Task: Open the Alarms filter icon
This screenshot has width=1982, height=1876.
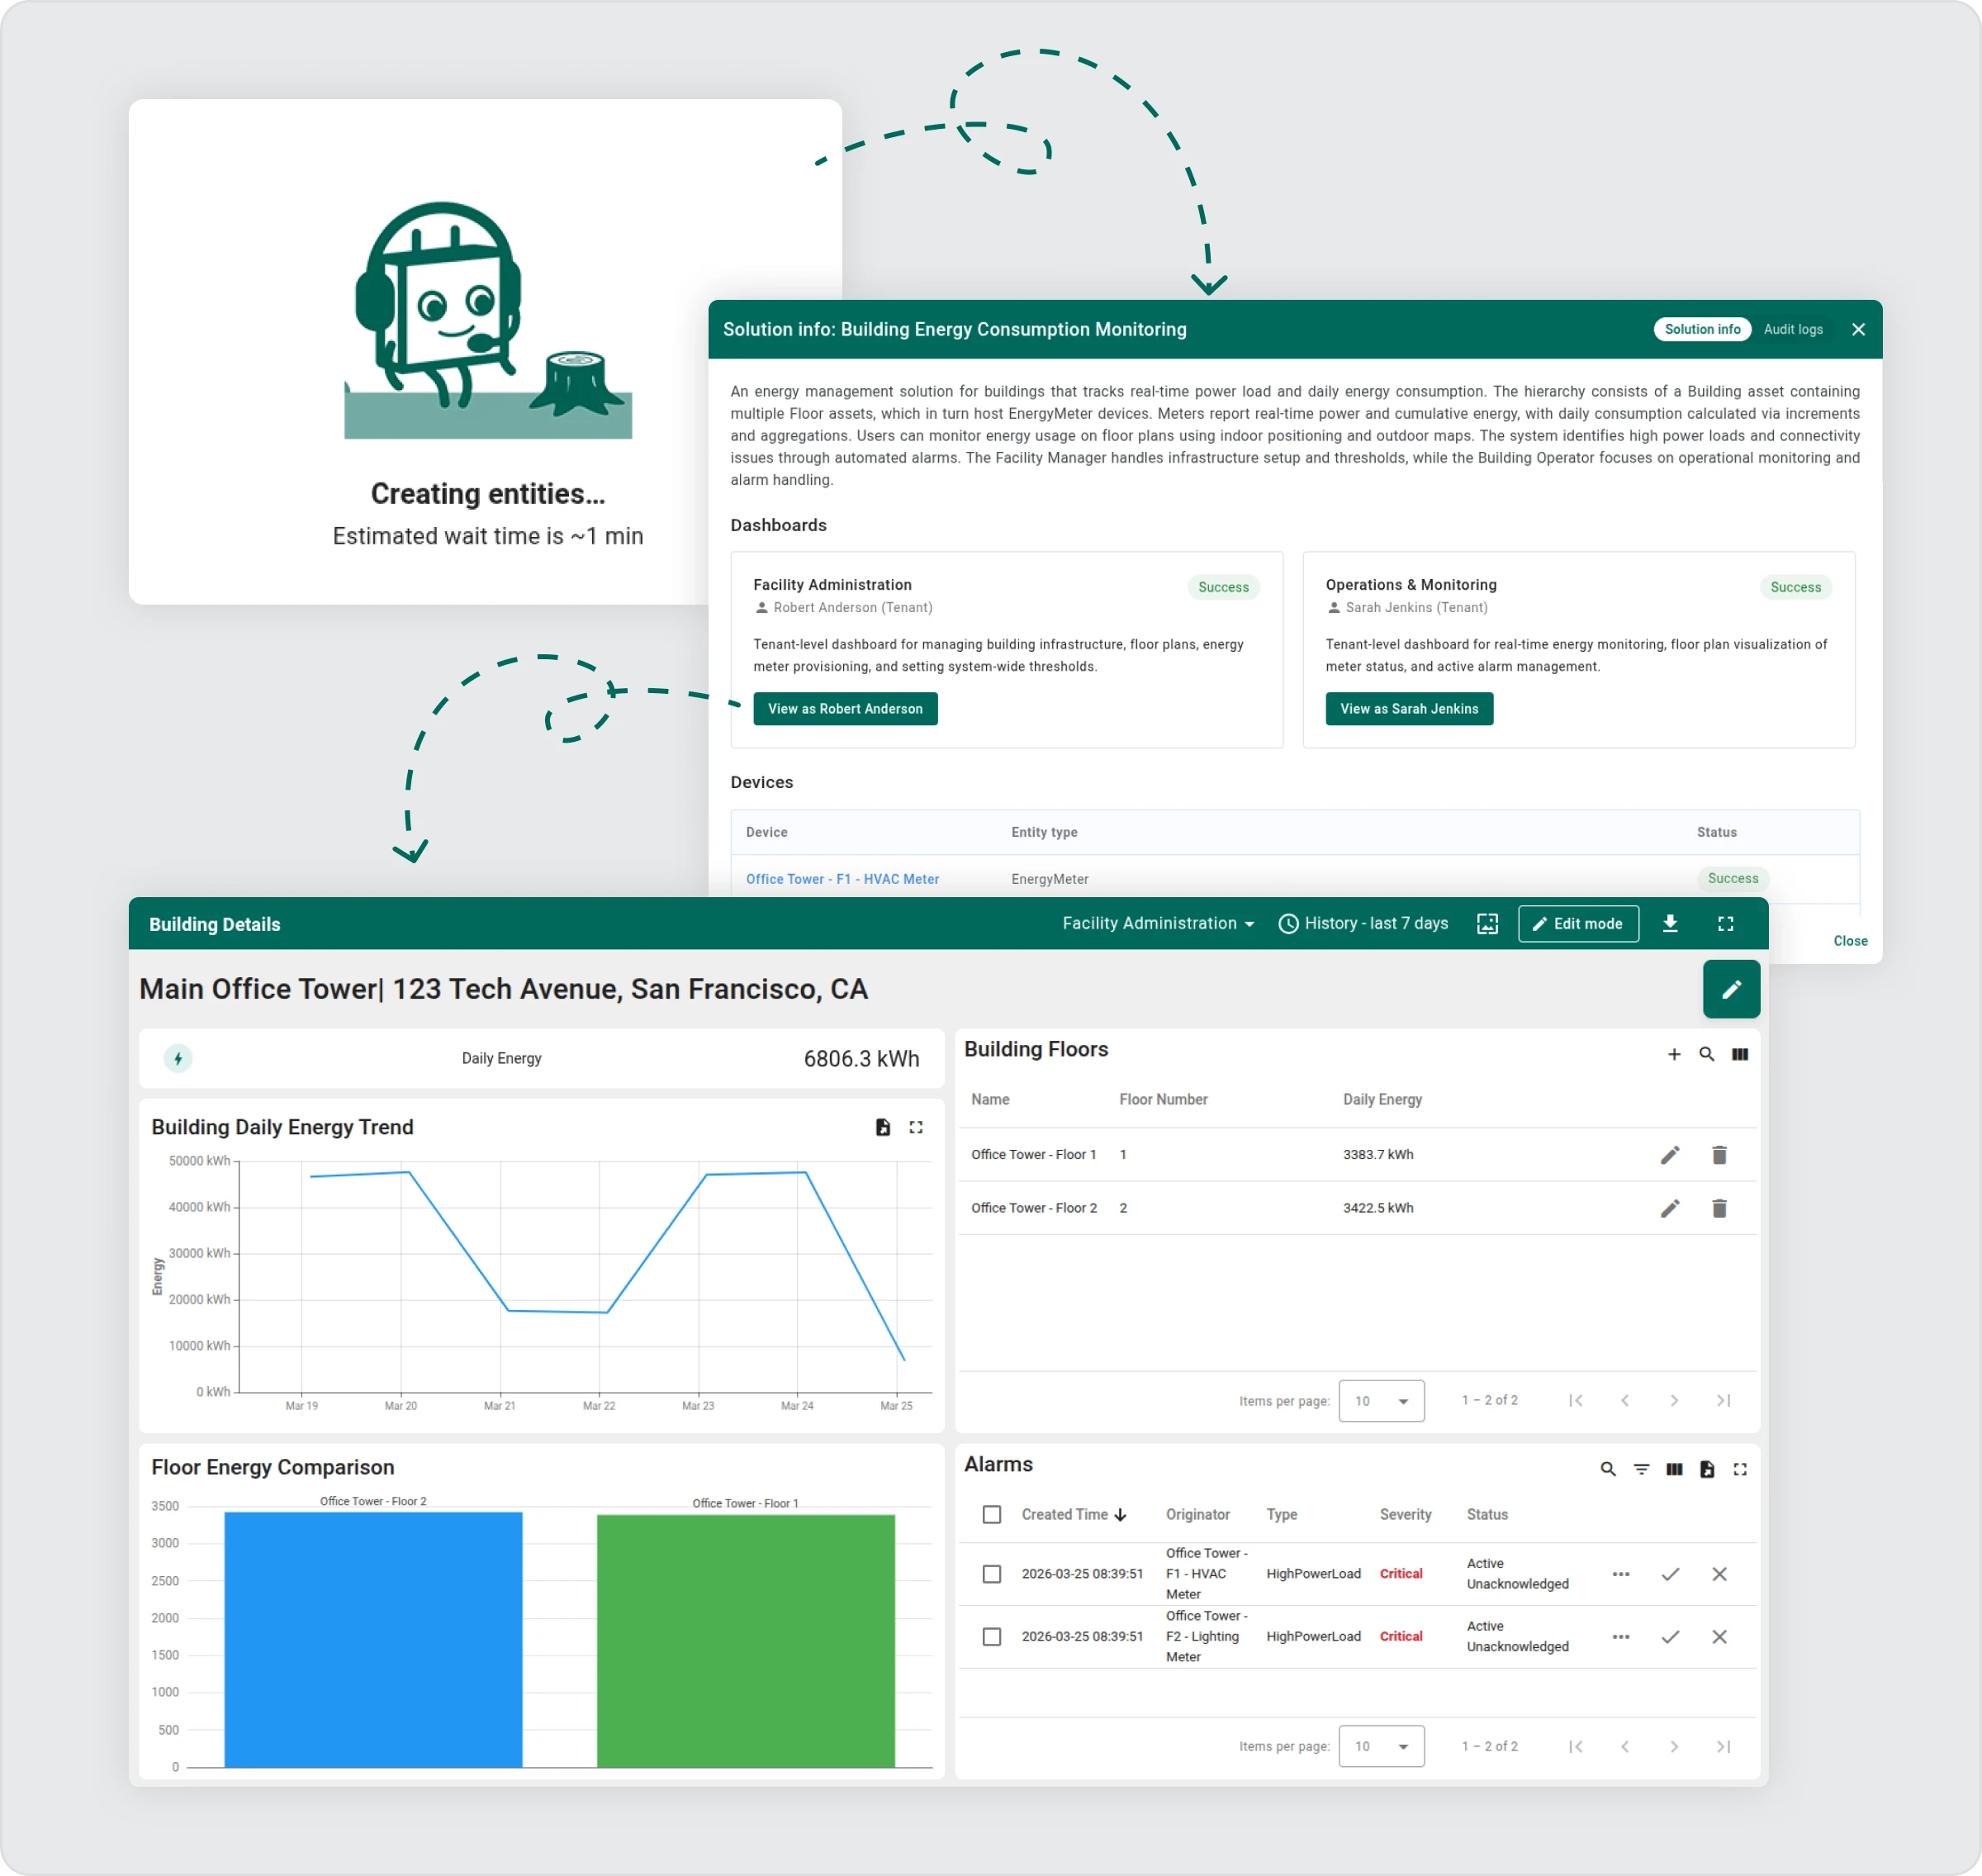Action: (x=1641, y=1469)
